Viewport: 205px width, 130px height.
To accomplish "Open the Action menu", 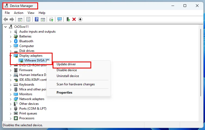I will [19, 13].
